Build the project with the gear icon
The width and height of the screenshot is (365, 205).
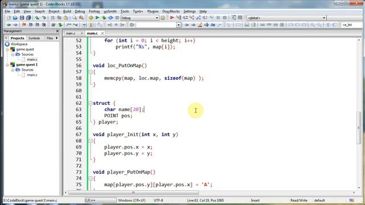[91, 18]
